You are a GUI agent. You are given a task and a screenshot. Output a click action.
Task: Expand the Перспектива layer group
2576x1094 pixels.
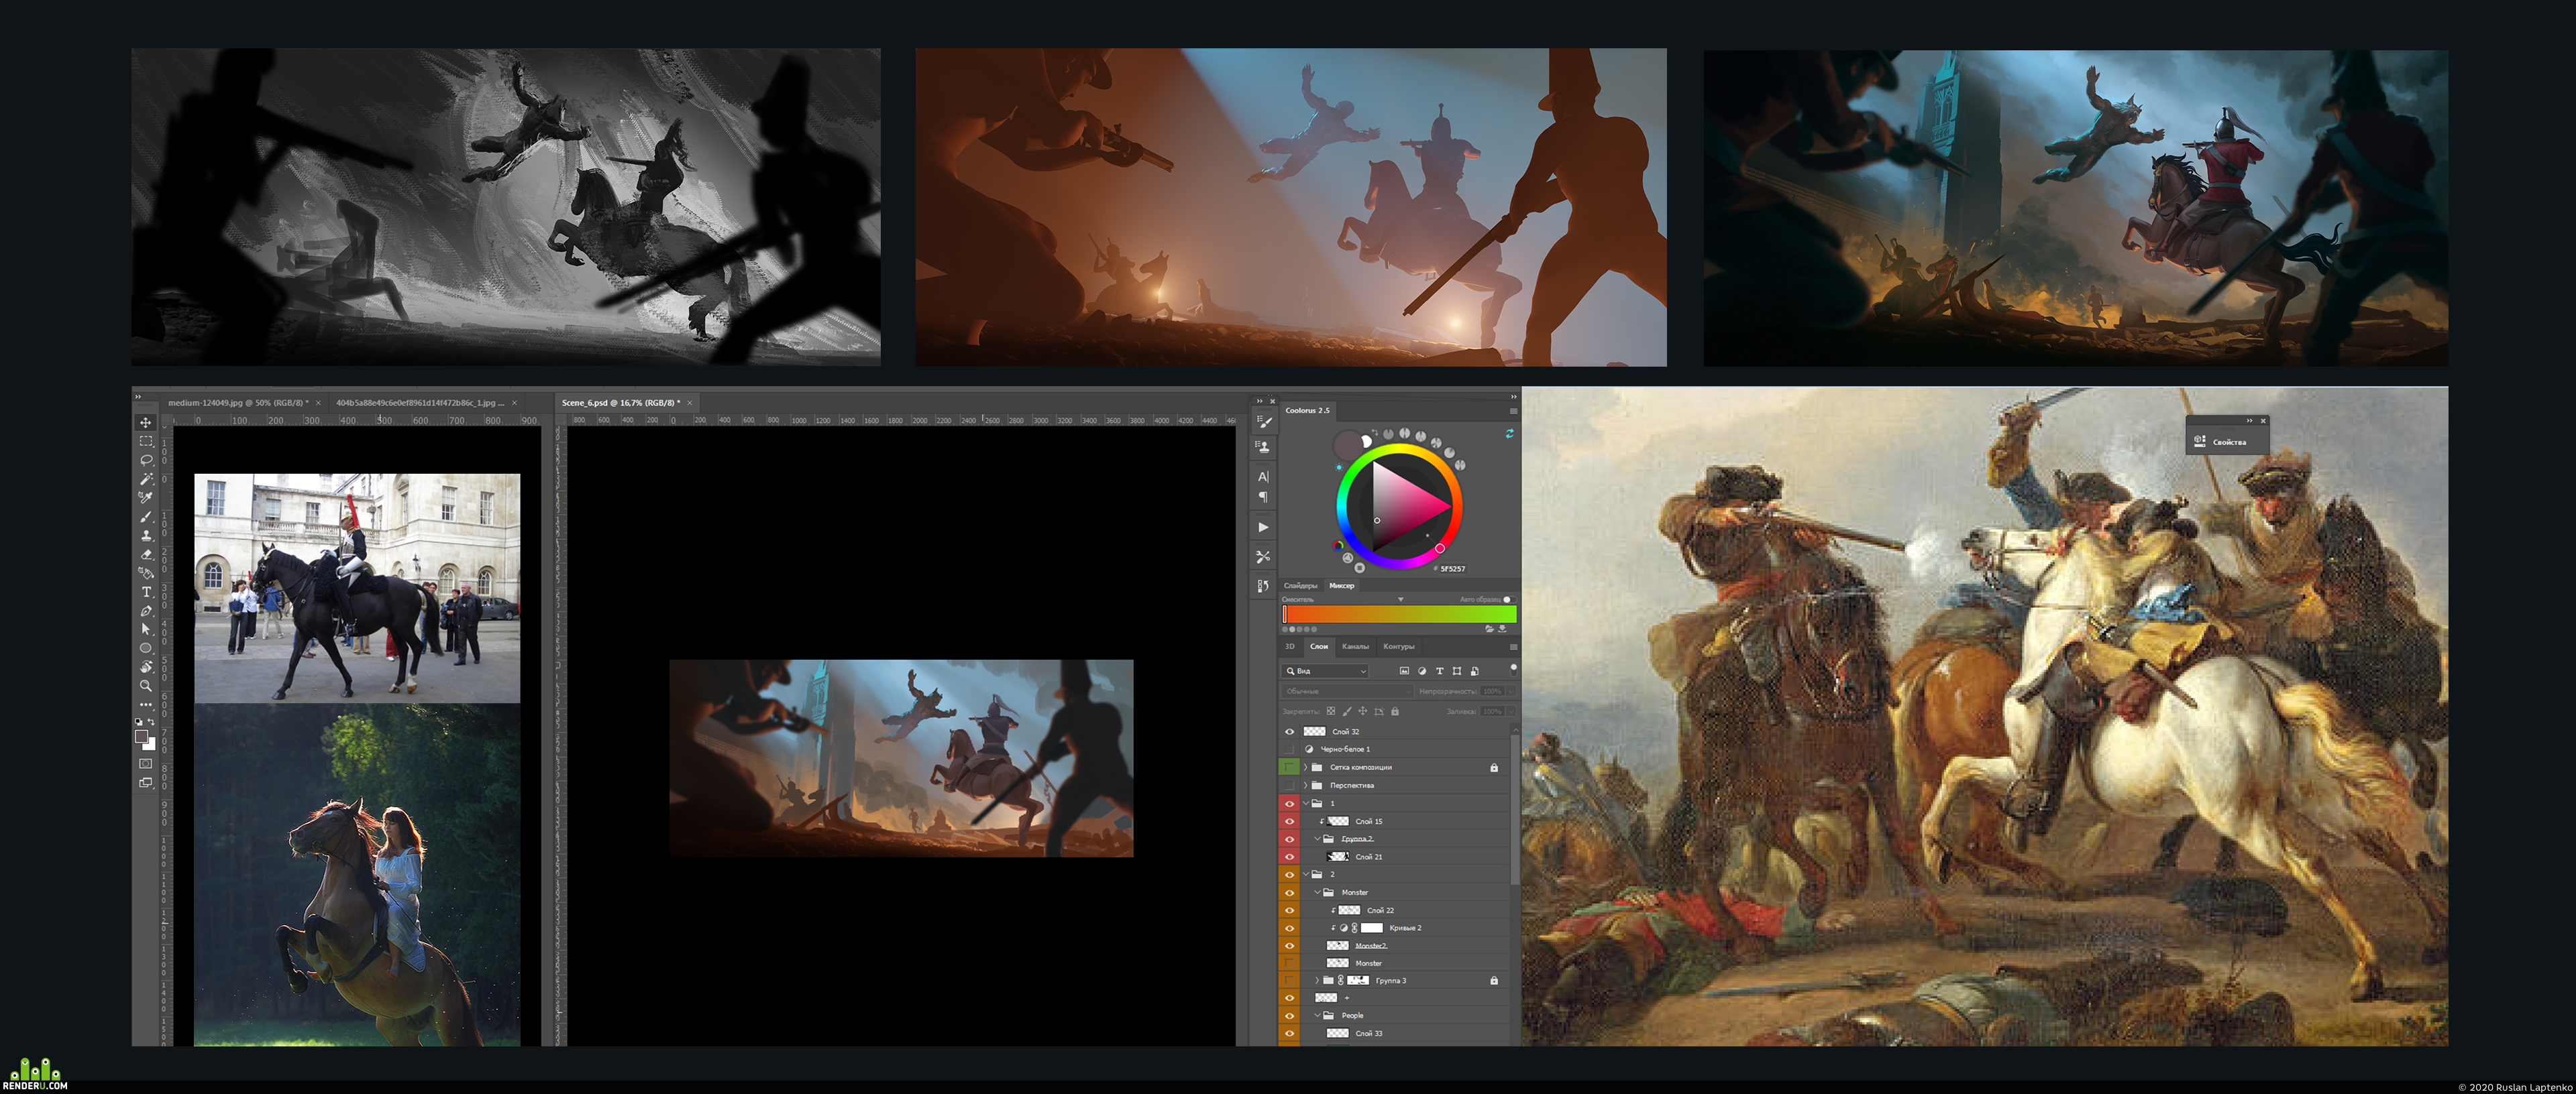click(1305, 785)
